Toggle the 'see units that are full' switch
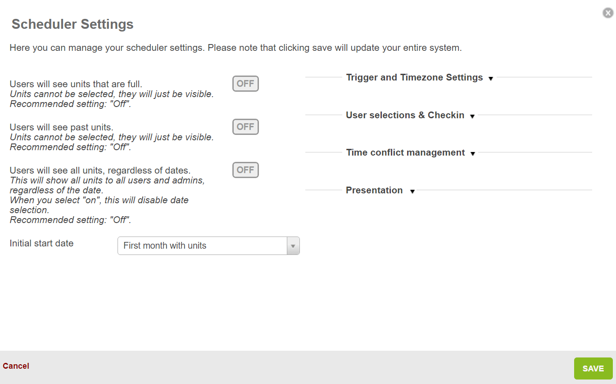This screenshot has width=616, height=384. click(x=245, y=84)
